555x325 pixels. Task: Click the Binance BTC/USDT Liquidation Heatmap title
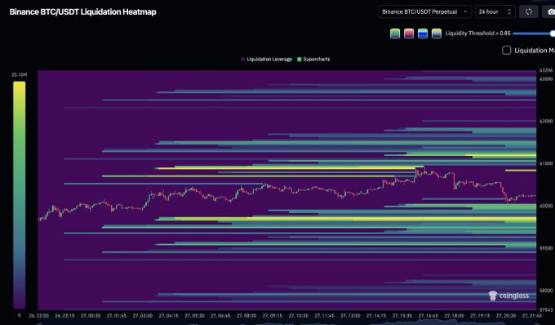pos(82,11)
